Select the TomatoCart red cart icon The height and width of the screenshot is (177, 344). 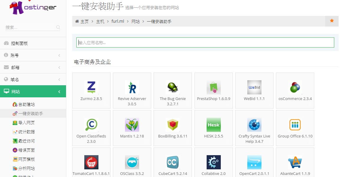(x=91, y=162)
